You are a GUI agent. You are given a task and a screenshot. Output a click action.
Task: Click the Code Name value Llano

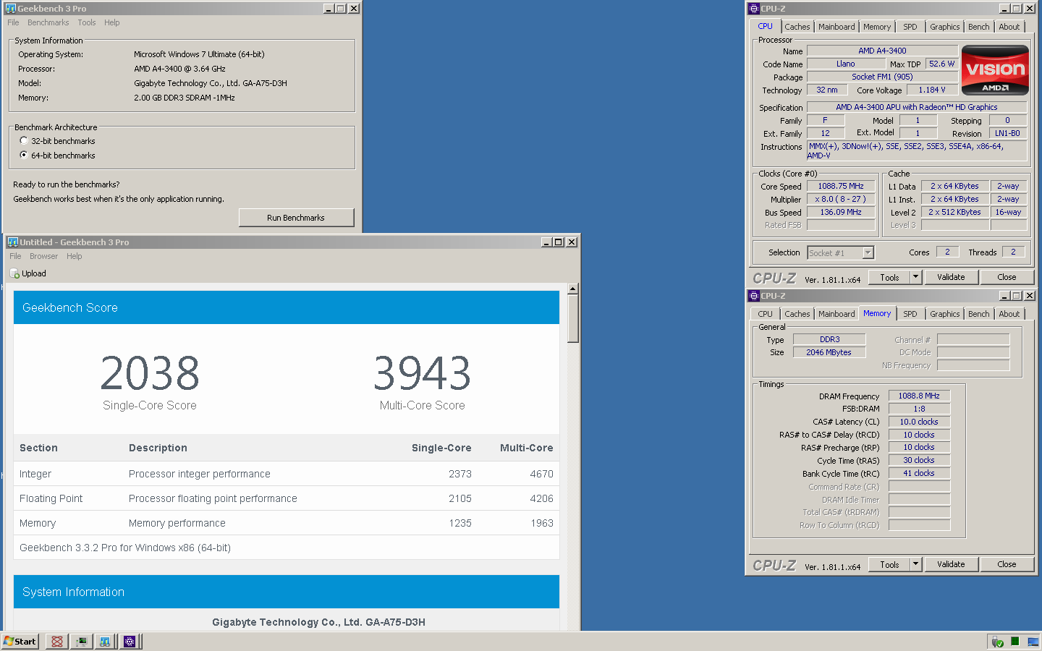pos(845,64)
